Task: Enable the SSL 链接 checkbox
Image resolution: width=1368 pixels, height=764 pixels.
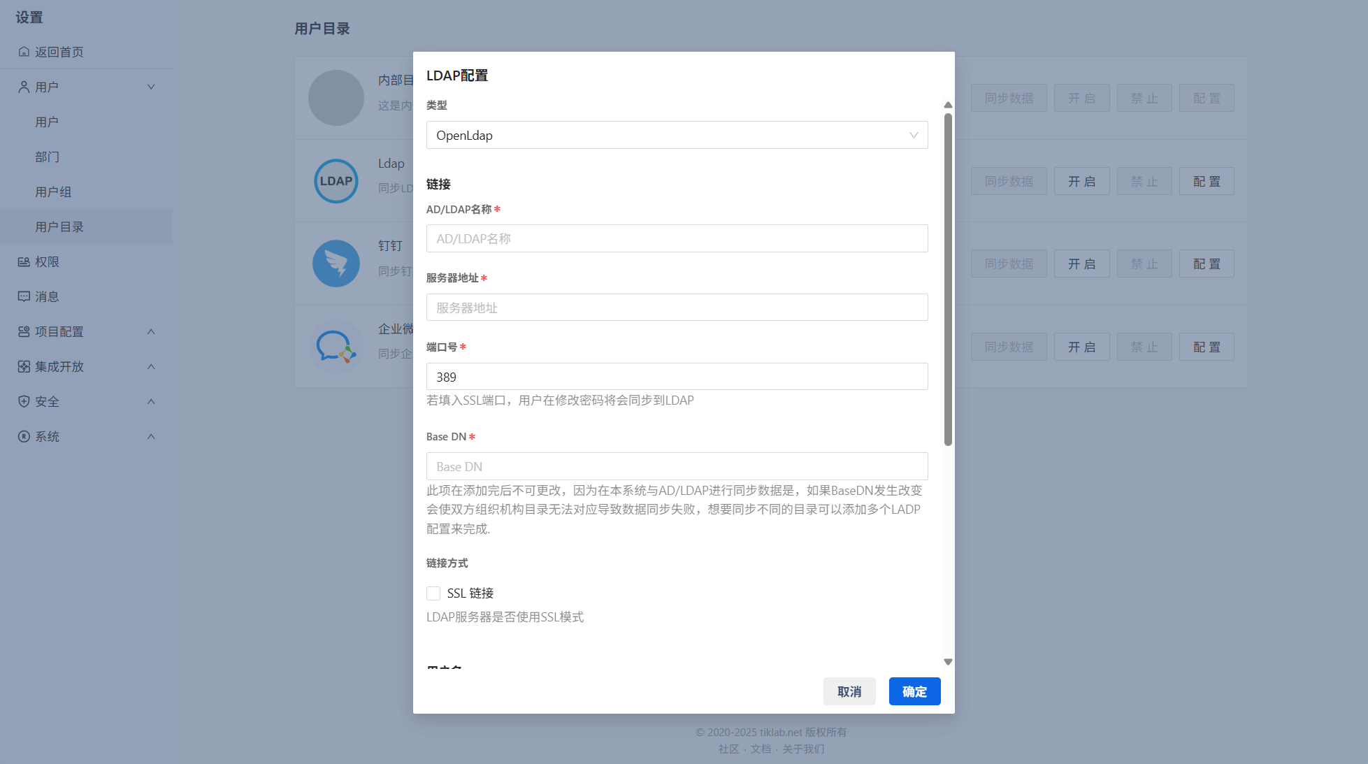Action: (433, 593)
